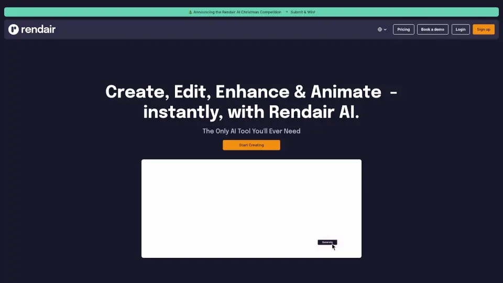Open the Pricing page
The width and height of the screenshot is (503, 283).
(x=403, y=29)
